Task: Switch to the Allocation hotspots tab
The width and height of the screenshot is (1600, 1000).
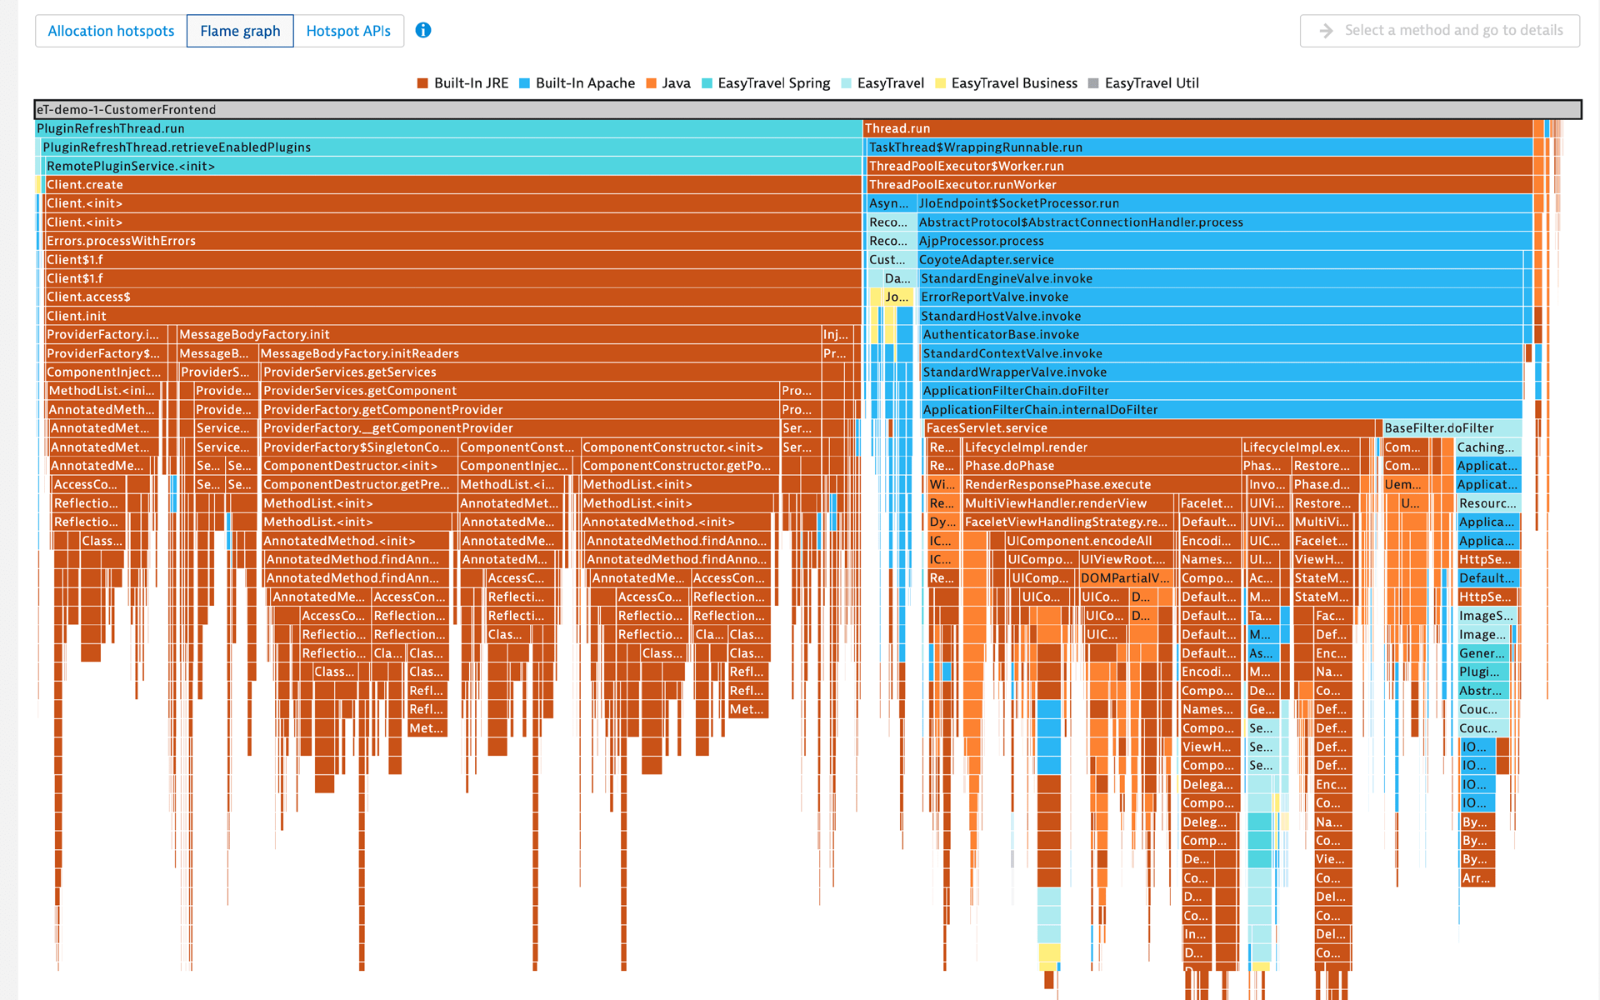Action: pos(111,30)
